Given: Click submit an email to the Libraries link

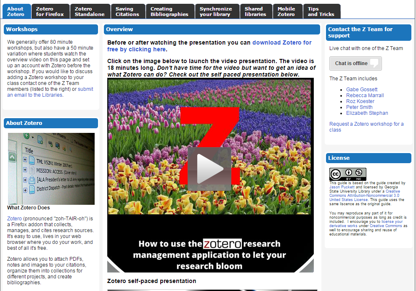Looking at the screenshot, I should (x=50, y=92).
